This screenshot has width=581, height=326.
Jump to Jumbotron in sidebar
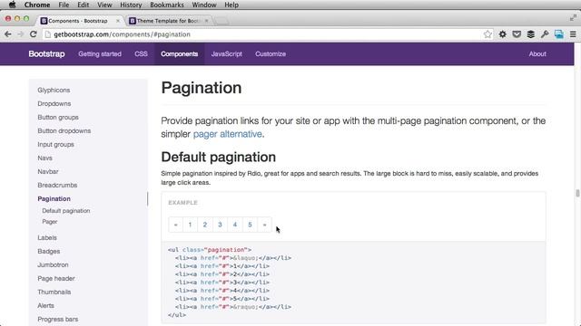pyautogui.click(x=53, y=265)
